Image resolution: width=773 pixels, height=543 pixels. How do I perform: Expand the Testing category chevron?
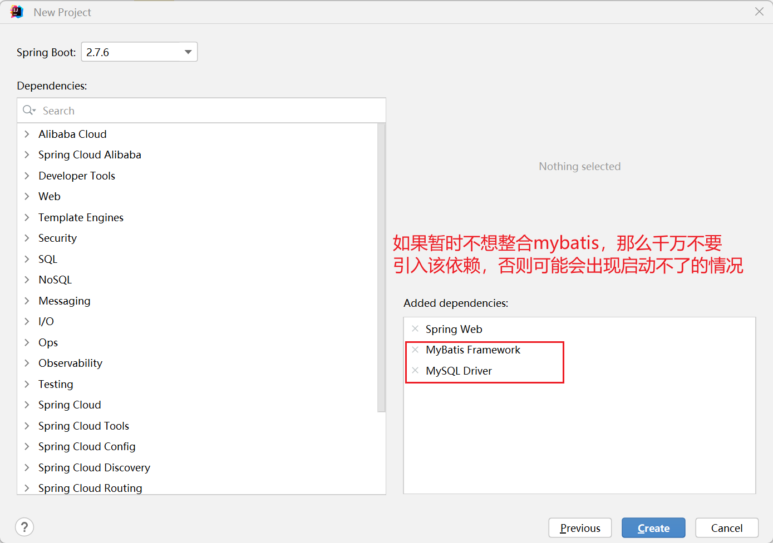(27, 384)
